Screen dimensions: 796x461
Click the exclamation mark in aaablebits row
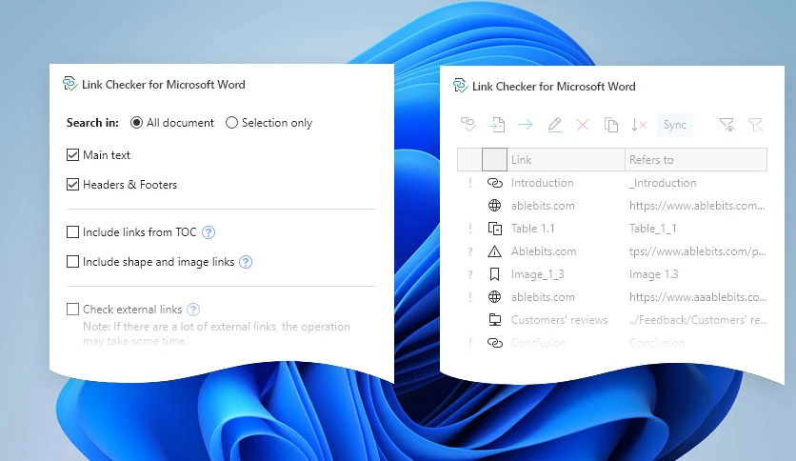[470, 297]
